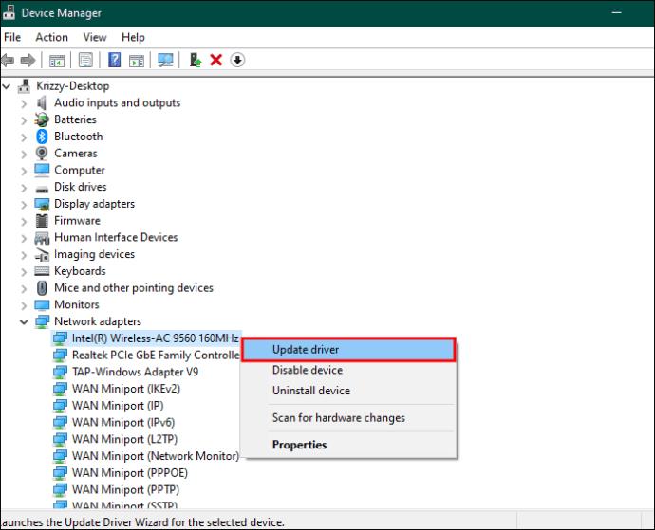Select the Disk drives category label
This screenshot has width=655, height=530.
[x=80, y=187]
